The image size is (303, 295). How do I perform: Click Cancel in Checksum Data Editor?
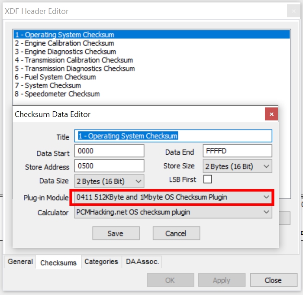176,233
